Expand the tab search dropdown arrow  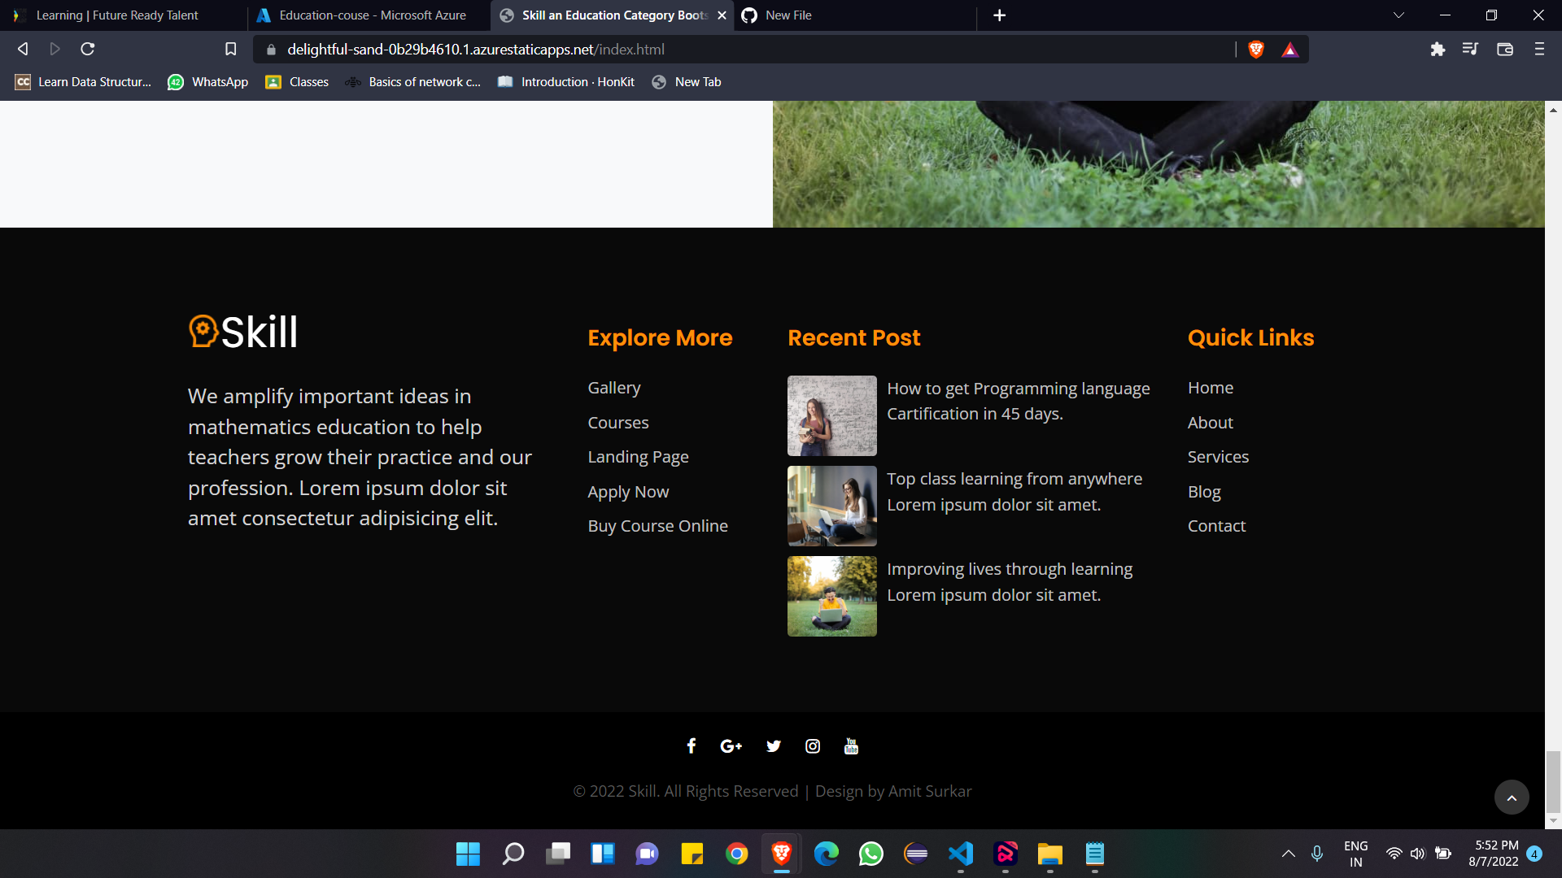click(x=1398, y=15)
